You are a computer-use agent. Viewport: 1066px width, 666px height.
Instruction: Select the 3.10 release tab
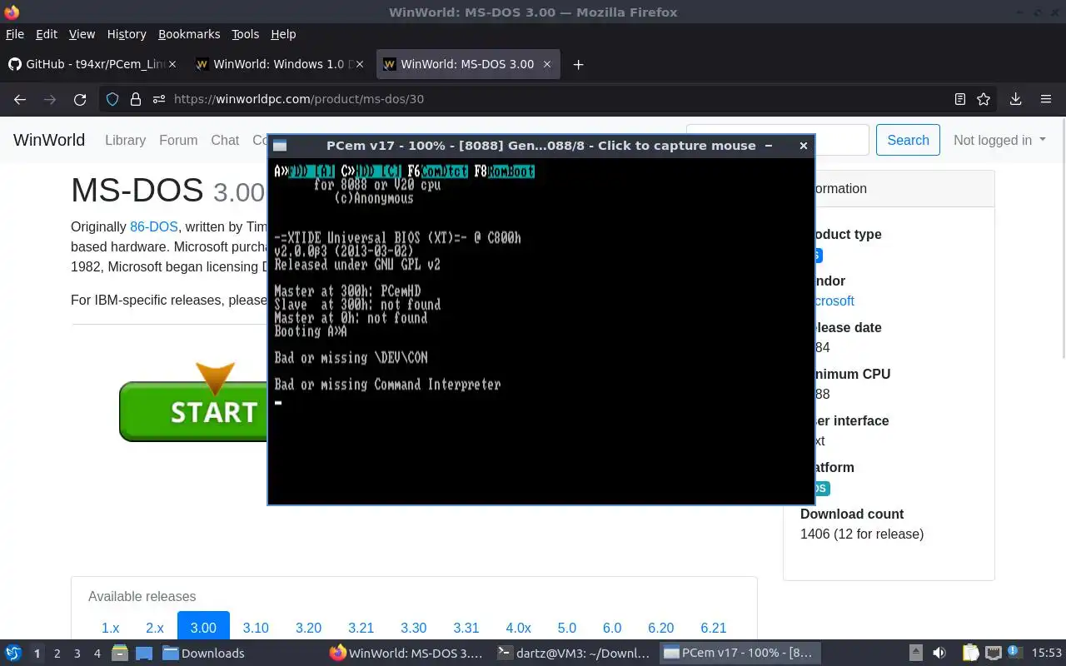(256, 628)
